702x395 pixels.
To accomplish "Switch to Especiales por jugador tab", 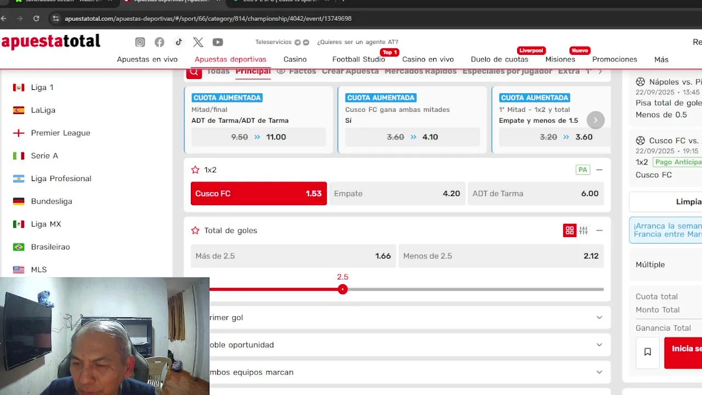I will (x=507, y=72).
